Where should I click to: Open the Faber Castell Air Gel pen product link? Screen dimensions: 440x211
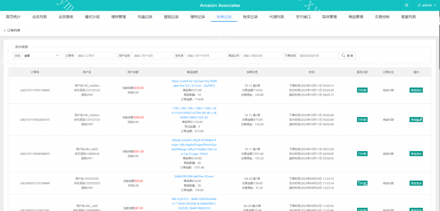coord(194,83)
